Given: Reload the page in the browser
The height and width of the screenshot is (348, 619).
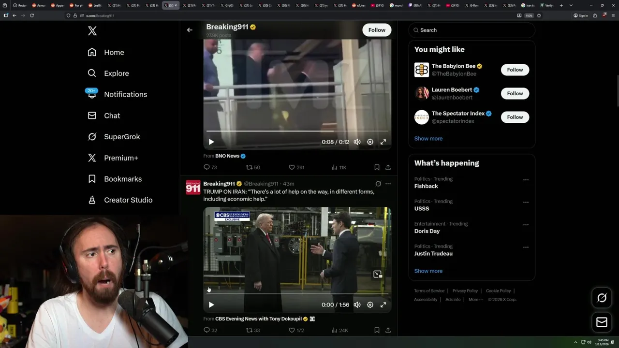Looking at the screenshot, I should coord(32,15).
